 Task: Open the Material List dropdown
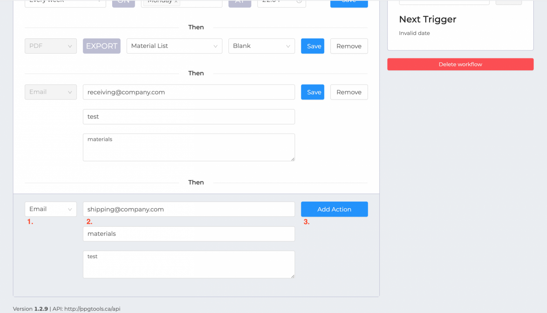coord(174,46)
